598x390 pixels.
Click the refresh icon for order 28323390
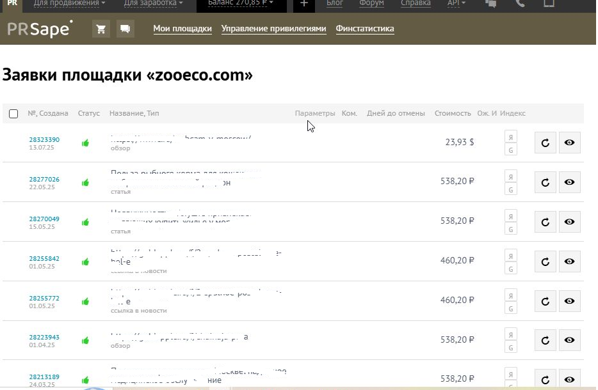pyautogui.click(x=545, y=143)
